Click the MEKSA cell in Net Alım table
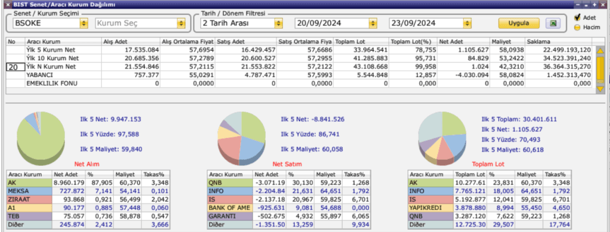The image size is (610, 232). [x=30, y=191]
